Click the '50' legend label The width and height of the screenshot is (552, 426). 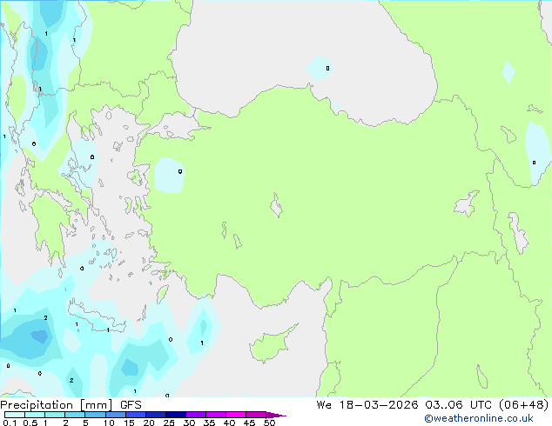269,423
